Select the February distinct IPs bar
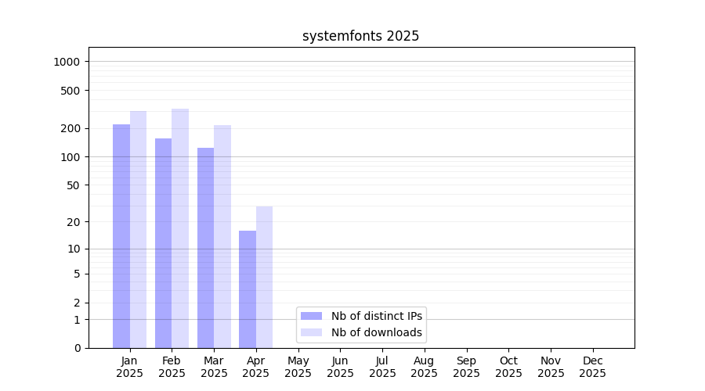Viewport: 705px width, 391px height. click(x=163, y=243)
